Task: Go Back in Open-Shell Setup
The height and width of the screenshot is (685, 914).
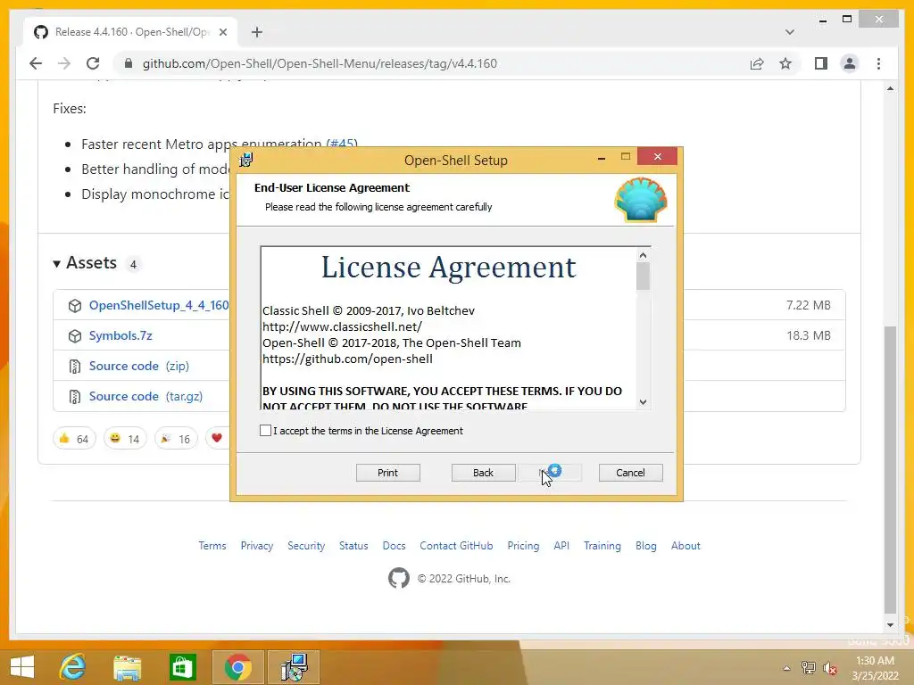Action: click(x=483, y=473)
